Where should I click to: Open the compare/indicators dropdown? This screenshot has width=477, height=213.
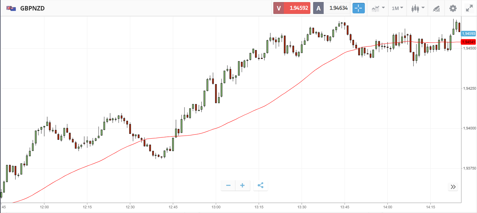[378, 8]
